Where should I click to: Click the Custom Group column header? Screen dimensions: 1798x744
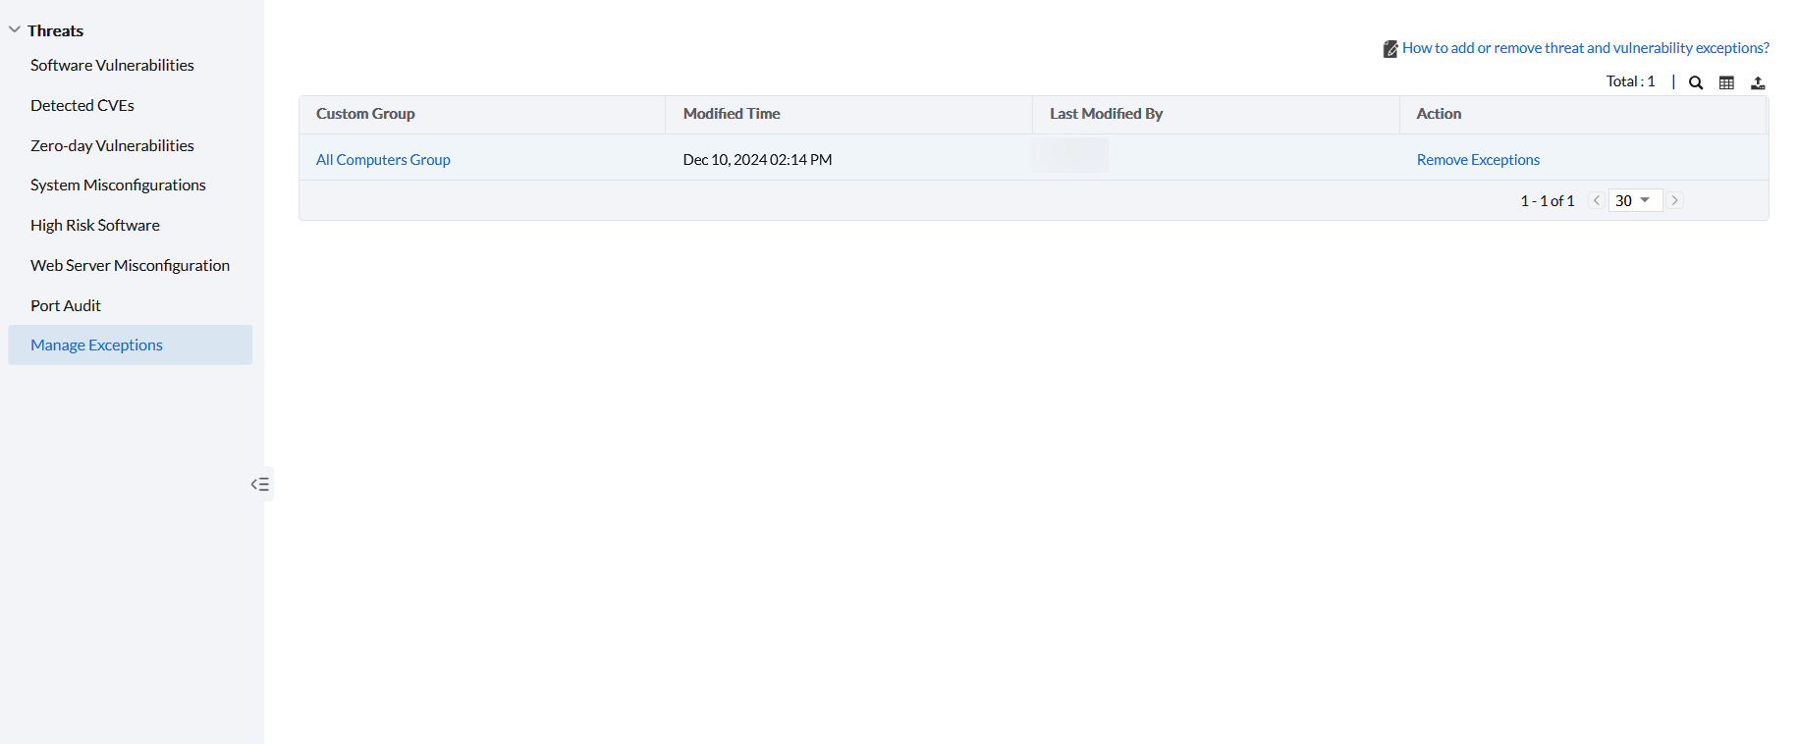[x=482, y=114]
